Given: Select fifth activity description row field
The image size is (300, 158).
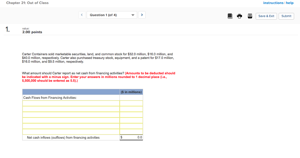Looking at the screenshot, I should tap(71, 126).
